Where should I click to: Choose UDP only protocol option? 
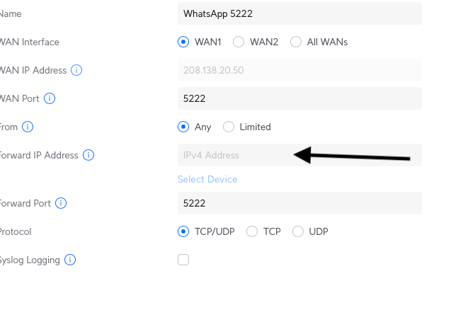[298, 231]
